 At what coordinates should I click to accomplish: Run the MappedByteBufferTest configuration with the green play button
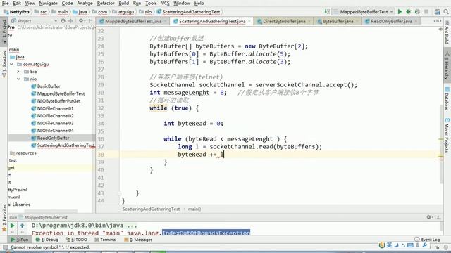tap(400, 12)
